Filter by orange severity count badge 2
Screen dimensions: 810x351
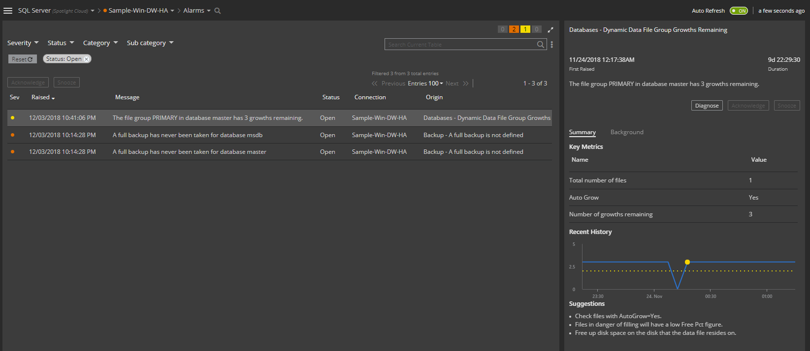[x=514, y=29]
